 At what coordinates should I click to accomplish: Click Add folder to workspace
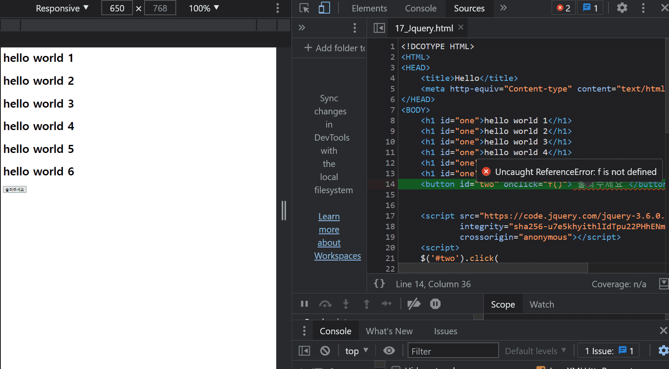[x=335, y=48]
